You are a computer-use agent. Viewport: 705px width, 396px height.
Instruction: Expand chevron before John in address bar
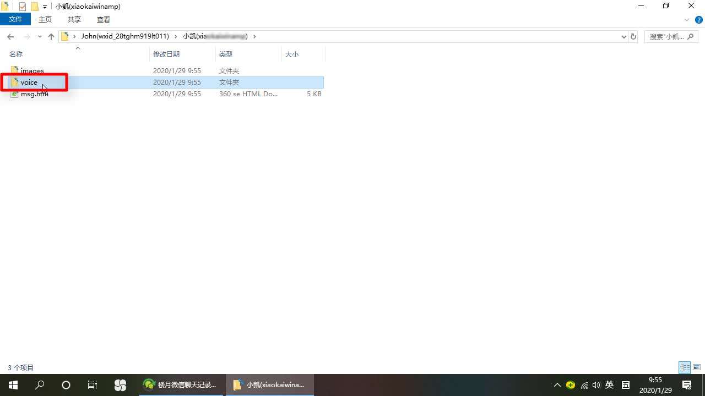pos(74,36)
